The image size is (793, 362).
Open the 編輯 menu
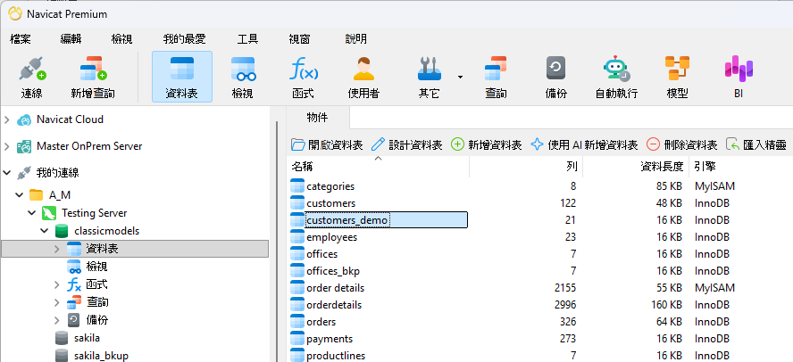71,39
